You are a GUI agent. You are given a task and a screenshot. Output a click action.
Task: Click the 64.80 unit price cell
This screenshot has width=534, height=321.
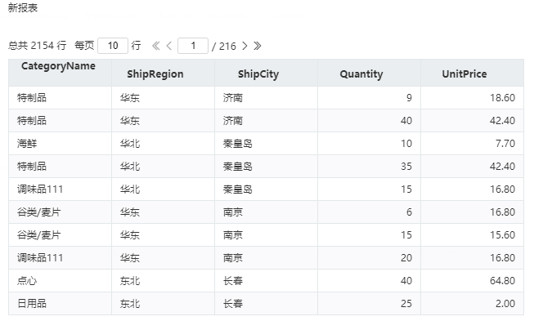coord(473,281)
